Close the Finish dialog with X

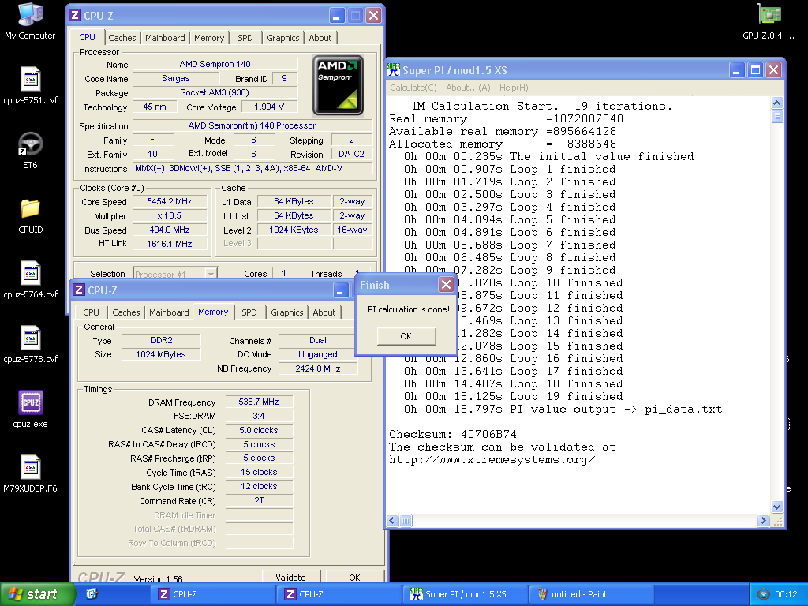(x=447, y=284)
